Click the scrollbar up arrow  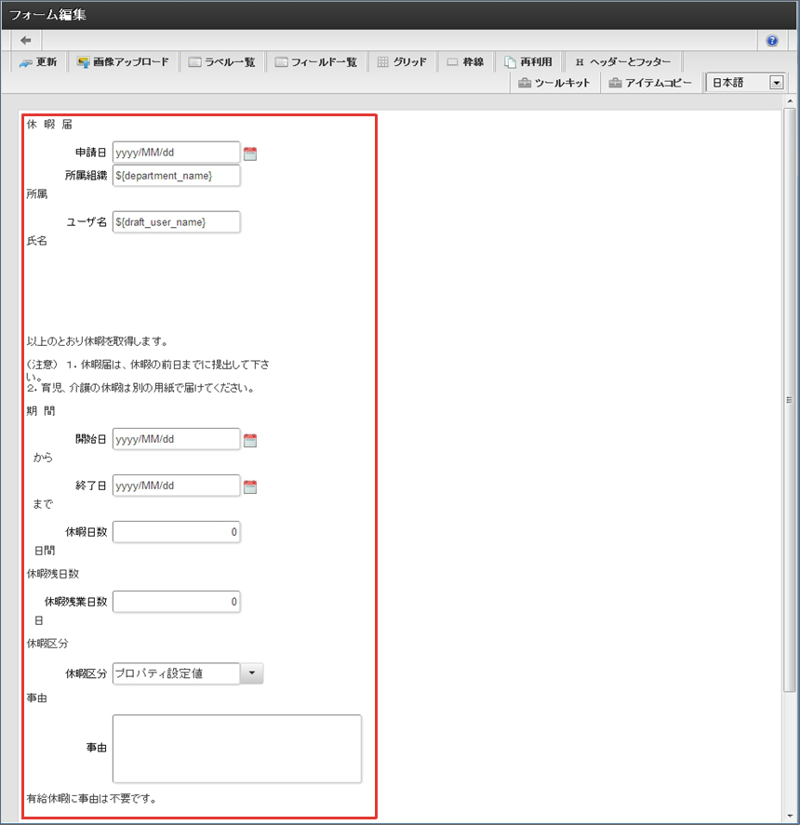(790, 100)
